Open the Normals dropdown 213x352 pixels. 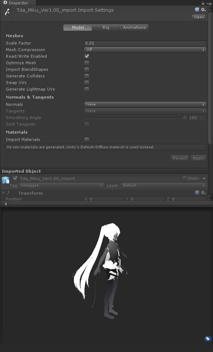tap(145, 104)
